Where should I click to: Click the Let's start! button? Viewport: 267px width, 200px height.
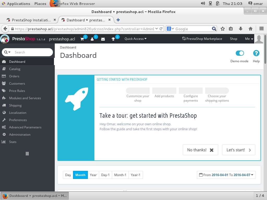tap(239, 150)
